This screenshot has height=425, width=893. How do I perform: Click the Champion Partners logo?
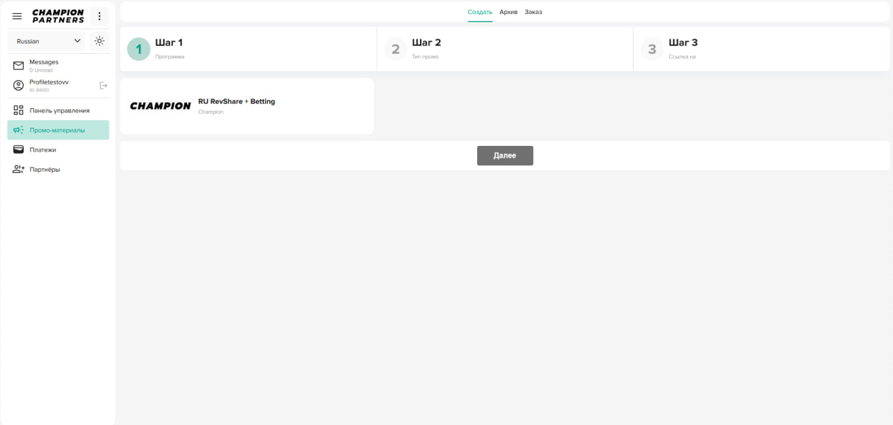[58, 16]
